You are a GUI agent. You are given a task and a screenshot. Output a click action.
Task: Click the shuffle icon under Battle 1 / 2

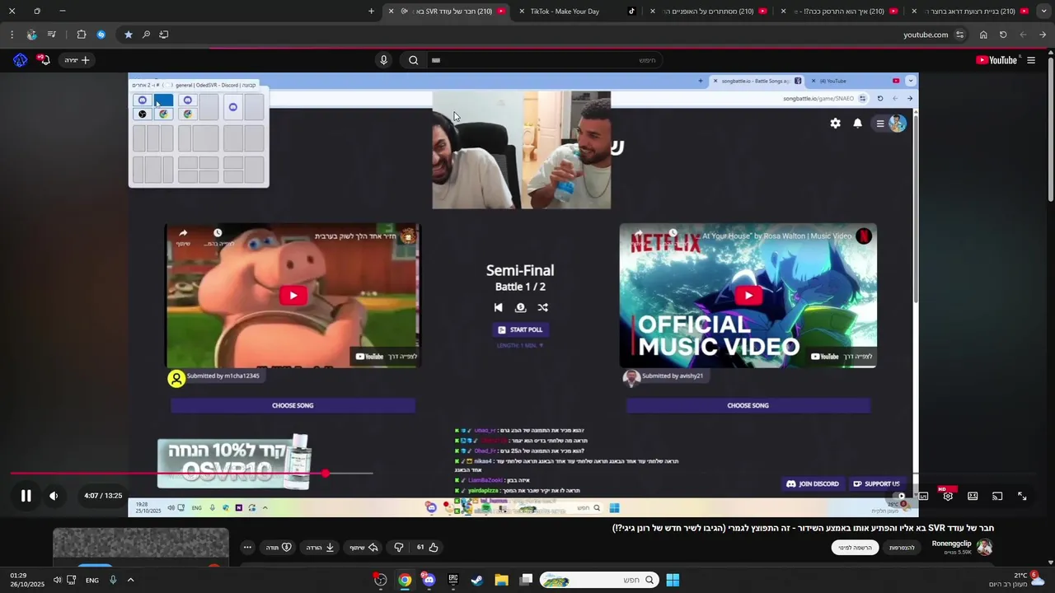click(542, 307)
